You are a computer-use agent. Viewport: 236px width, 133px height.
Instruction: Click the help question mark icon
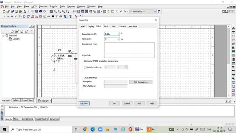coord(159,11)
